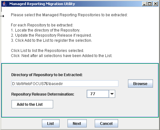Image resolution: width=160 pixels, height=130 pixels.
Task: Browse for the repository directory
Action: click(x=140, y=83)
